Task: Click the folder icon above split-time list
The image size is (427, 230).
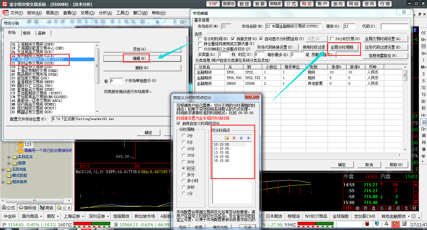Action: pyautogui.click(x=227, y=138)
